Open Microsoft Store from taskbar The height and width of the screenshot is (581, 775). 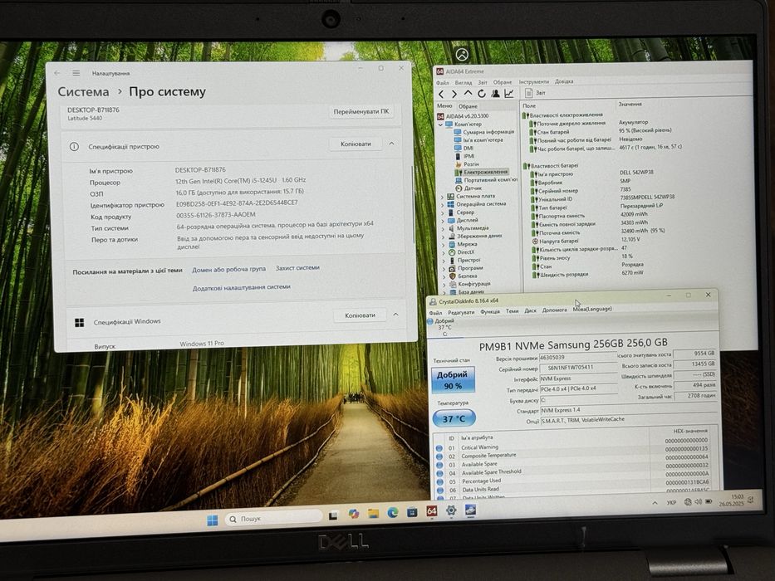(412, 512)
